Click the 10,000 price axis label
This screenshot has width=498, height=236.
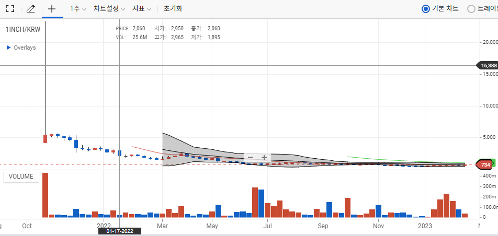click(490, 105)
